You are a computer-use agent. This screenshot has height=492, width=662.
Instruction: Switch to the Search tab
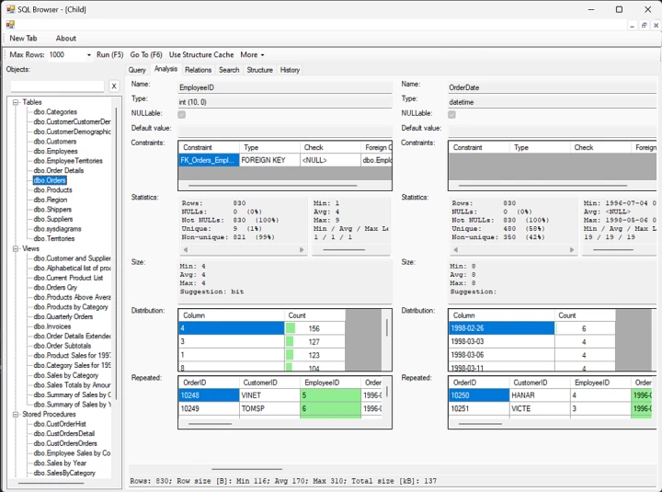pos(229,70)
